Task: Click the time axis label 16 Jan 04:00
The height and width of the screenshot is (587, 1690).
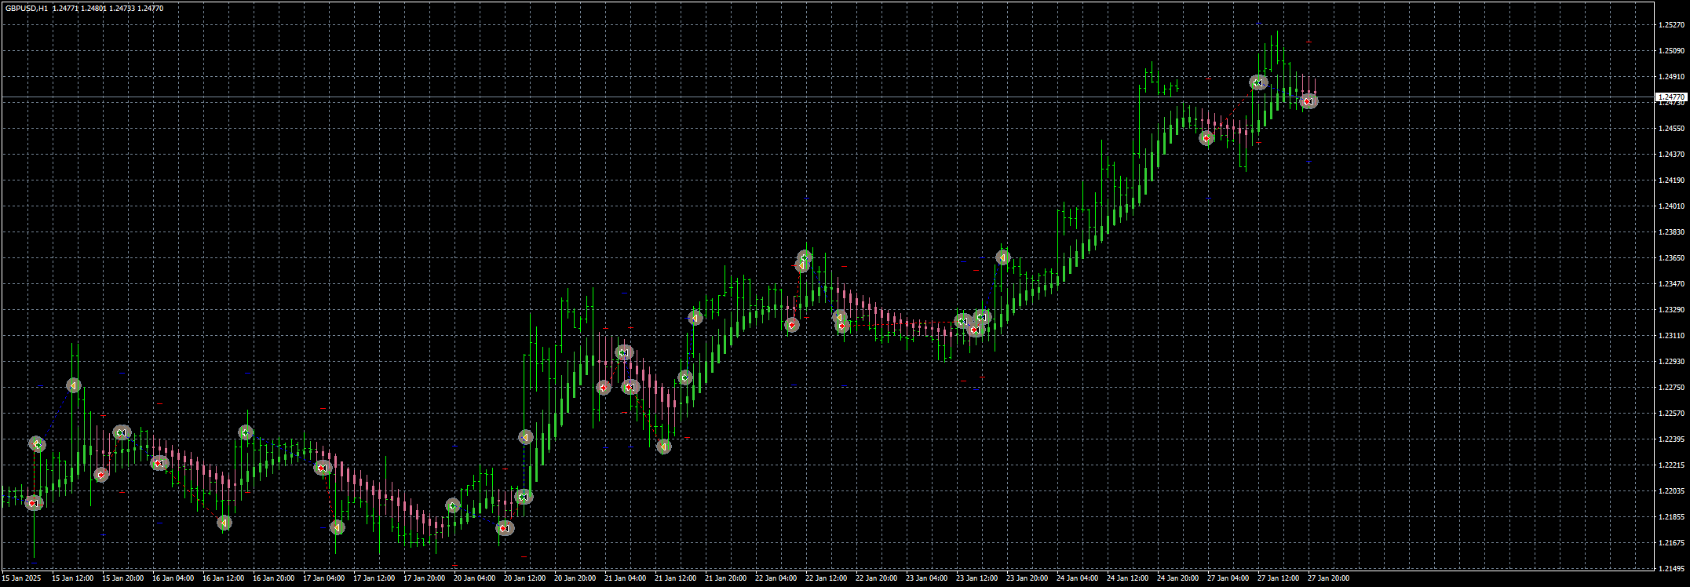Action: pos(173,578)
